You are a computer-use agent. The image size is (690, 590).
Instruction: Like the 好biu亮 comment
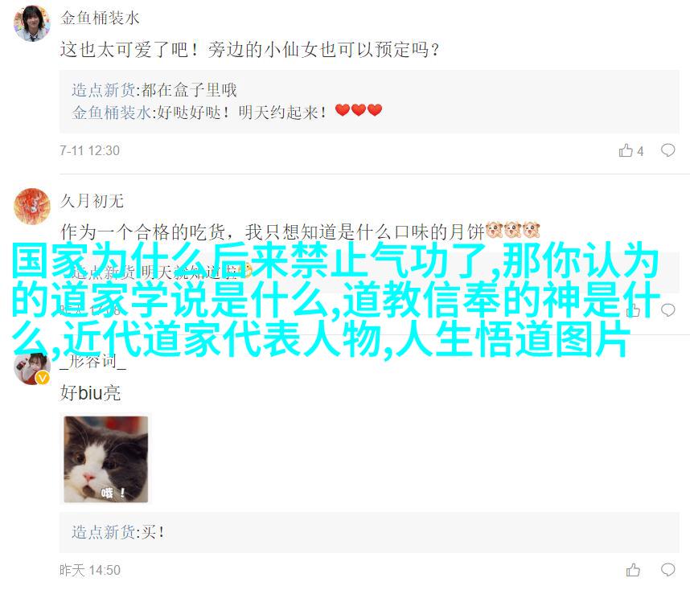[x=633, y=570]
